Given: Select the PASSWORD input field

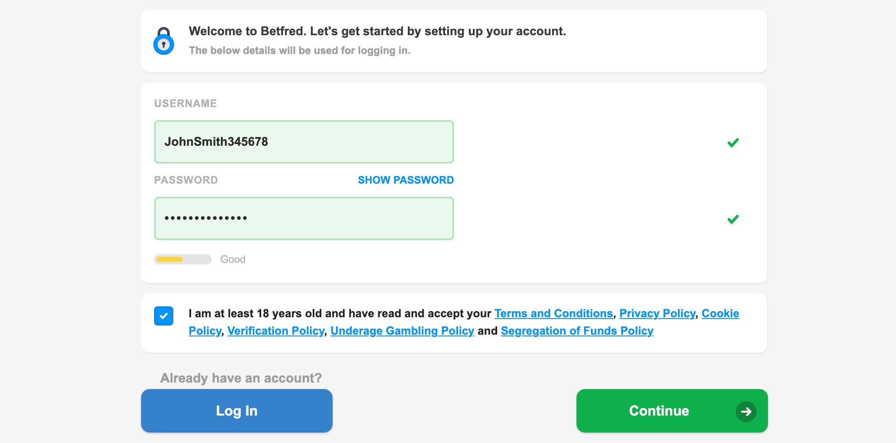Looking at the screenshot, I should [304, 218].
